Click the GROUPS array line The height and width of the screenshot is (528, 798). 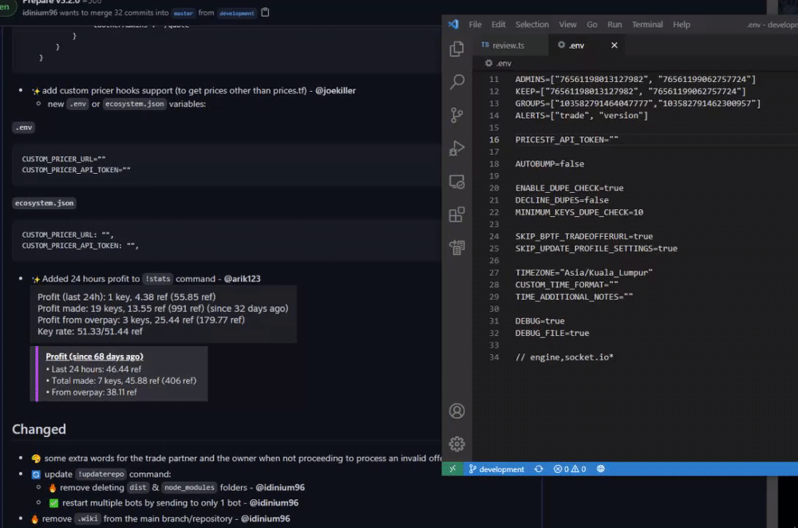click(638, 103)
